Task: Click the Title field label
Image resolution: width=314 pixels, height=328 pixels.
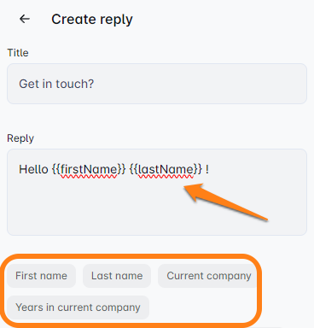Action: (x=18, y=53)
